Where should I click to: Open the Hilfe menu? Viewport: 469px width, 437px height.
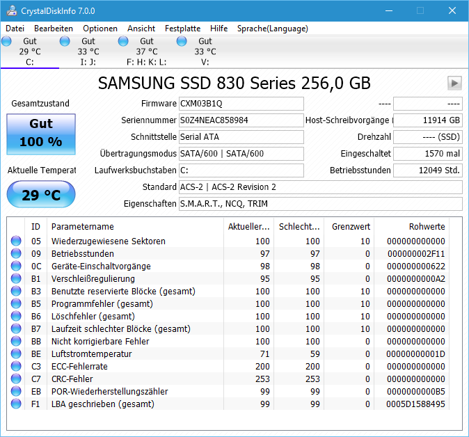pyautogui.click(x=219, y=29)
